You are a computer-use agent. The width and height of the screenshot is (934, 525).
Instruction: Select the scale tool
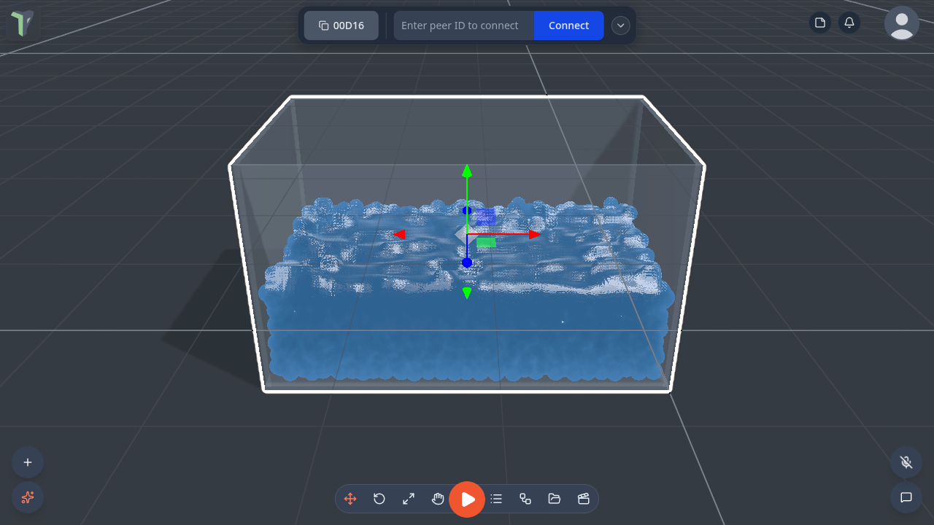click(409, 499)
